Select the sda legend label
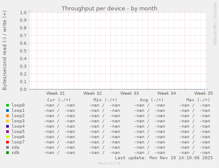Image resolution: width=219 pixels, height=168 pixels. [x=15, y=147]
